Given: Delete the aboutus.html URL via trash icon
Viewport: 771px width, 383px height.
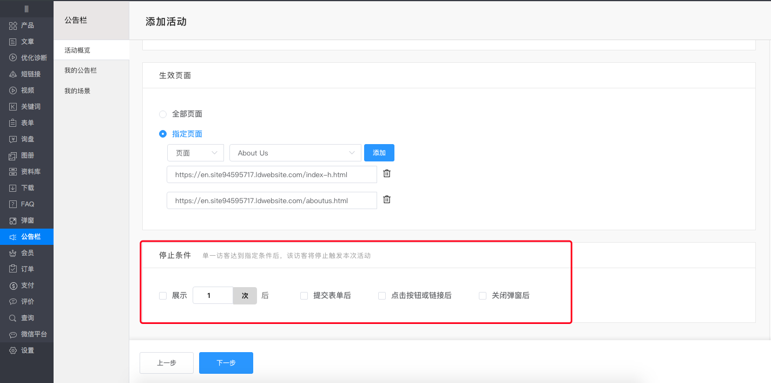Looking at the screenshot, I should 386,199.
